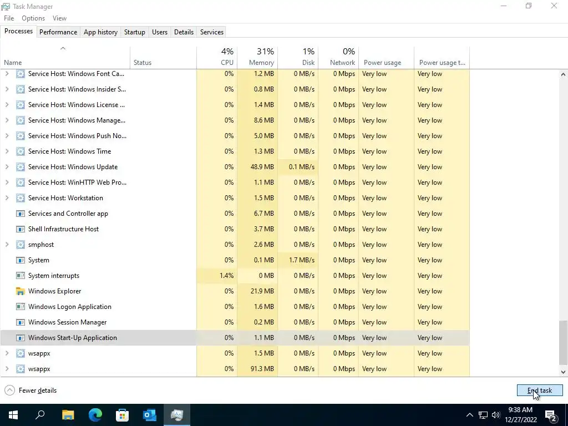Open Outlook from the taskbar
568x426 pixels.
tap(150, 415)
